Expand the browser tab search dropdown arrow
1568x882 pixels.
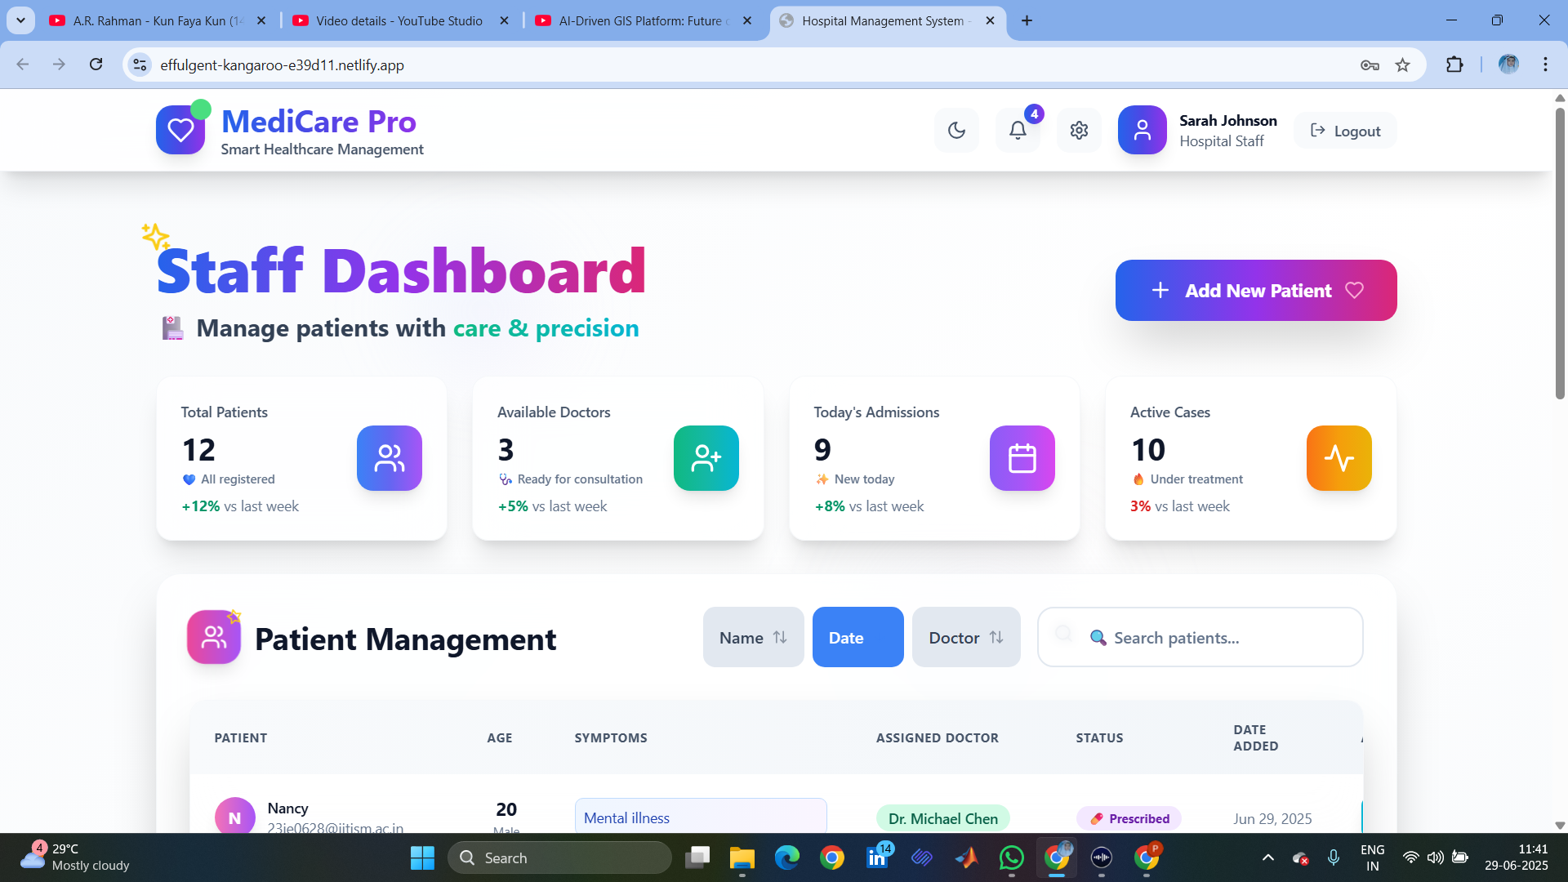20,20
